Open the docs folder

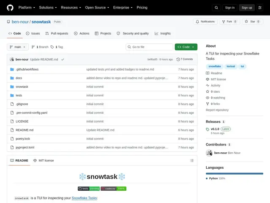coord(19,78)
